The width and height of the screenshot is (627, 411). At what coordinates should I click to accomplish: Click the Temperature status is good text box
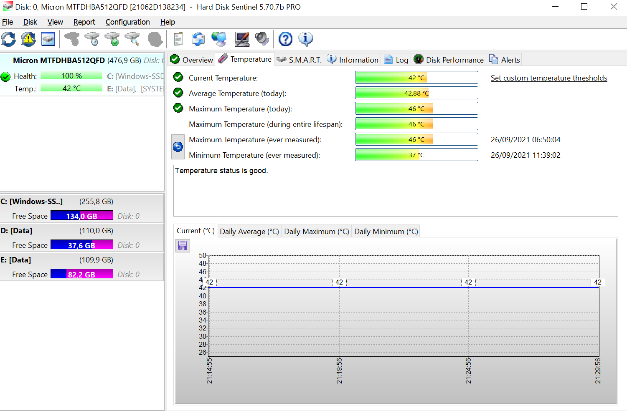point(396,191)
